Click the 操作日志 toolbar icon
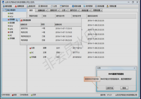 coord(61,6)
